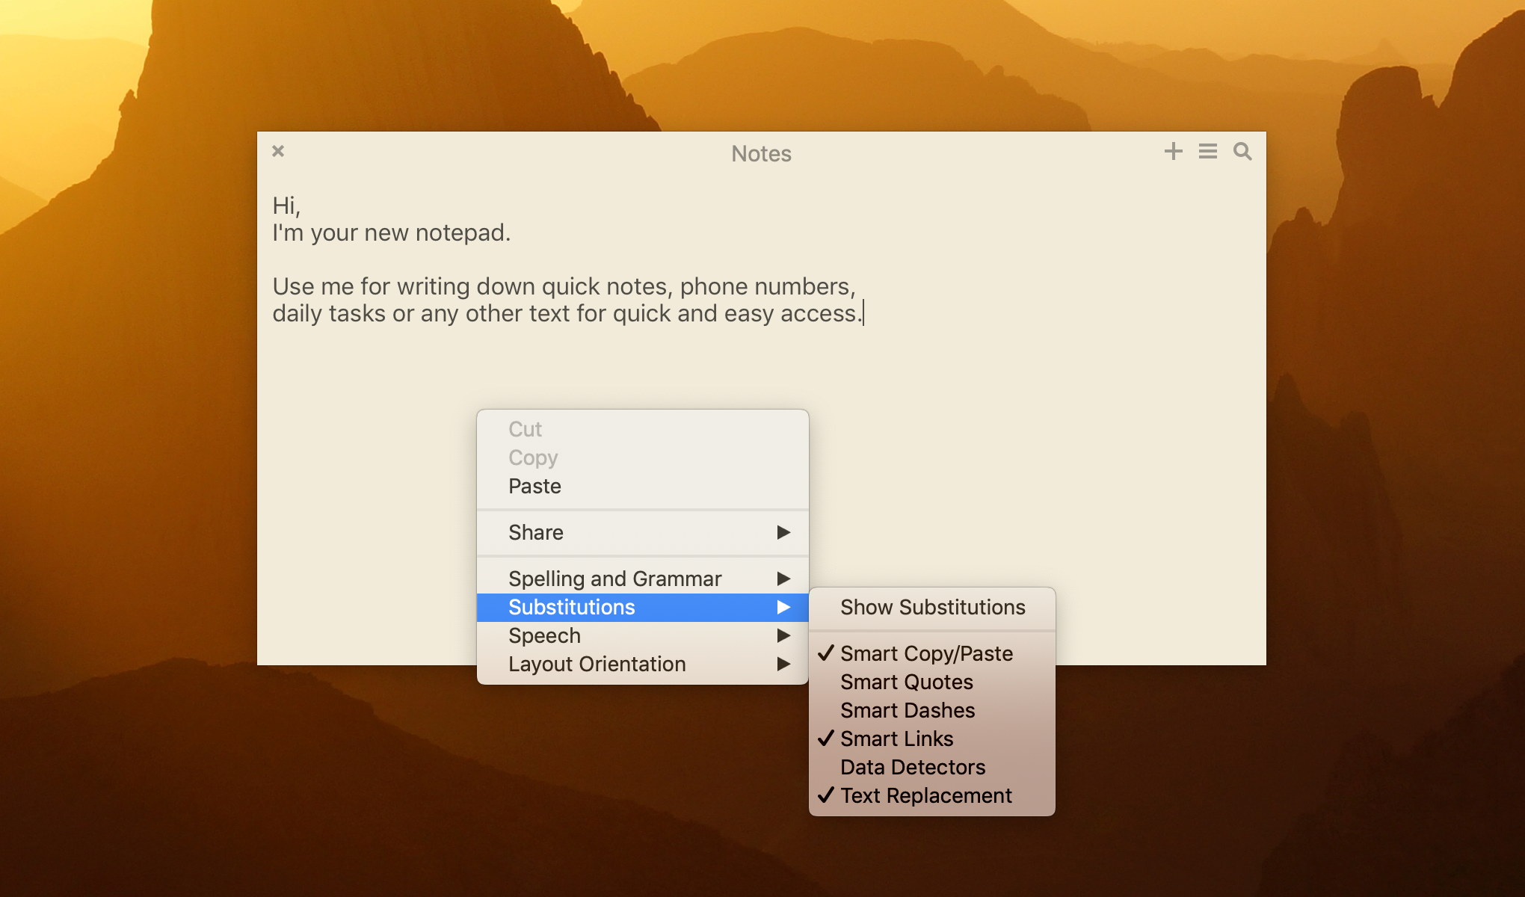1525x897 pixels.
Task: Expand the Spelling and Grammar submenu
Action: click(644, 578)
